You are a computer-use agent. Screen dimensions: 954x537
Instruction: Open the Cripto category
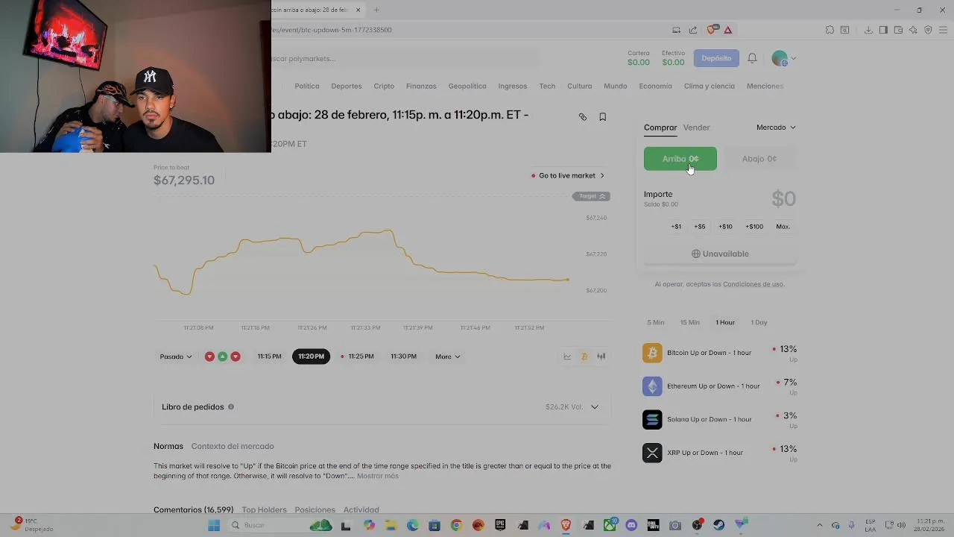coord(384,87)
